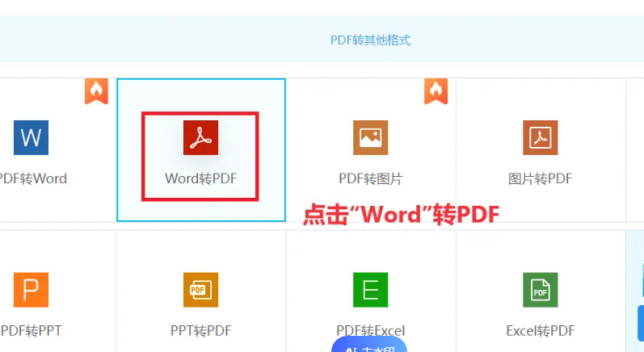The height and width of the screenshot is (352, 644).
Task: Click the PDF转Excel label
Action: [x=370, y=331]
